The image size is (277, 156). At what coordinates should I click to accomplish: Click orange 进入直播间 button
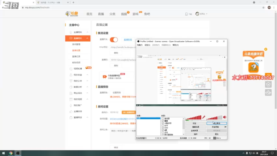point(128,112)
